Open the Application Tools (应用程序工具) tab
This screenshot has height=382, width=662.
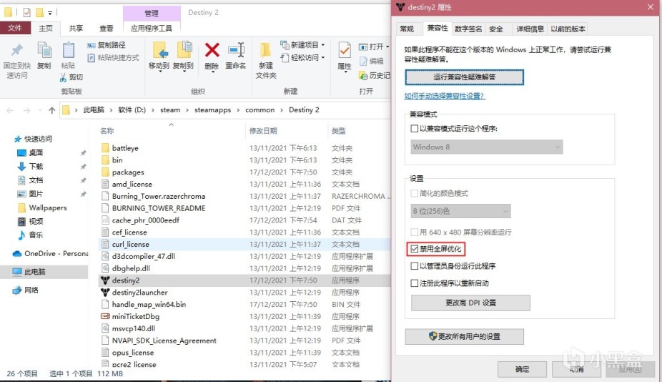click(152, 28)
